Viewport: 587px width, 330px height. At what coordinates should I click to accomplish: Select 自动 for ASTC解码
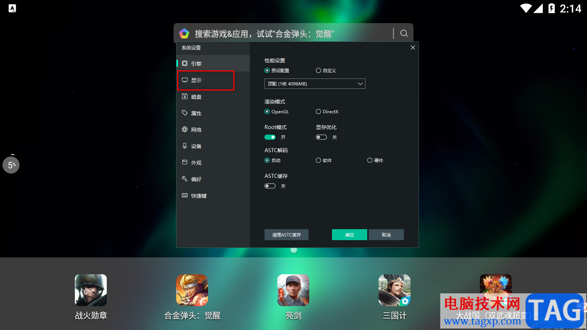273,160
